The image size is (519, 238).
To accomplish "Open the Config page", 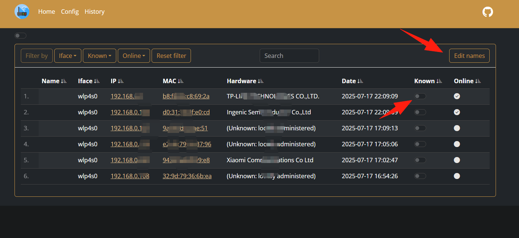I will tap(70, 12).
